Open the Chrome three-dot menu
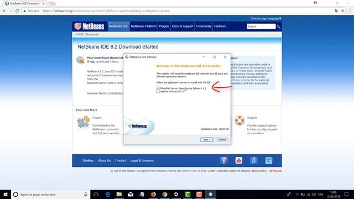The image size is (354, 199). coord(350,11)
